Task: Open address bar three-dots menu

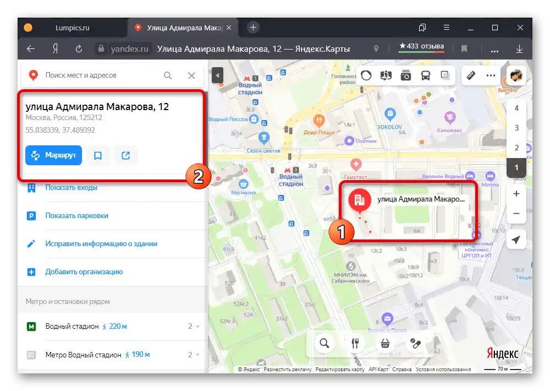Action: (494, 51)
